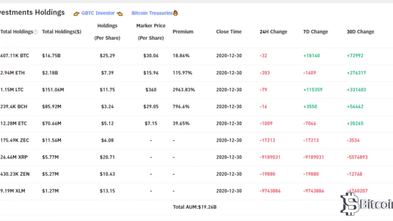Viewport: 393px width, 221px height.
Task: Click the right-pointing hand before GBTC Investor
Action: 76,13
